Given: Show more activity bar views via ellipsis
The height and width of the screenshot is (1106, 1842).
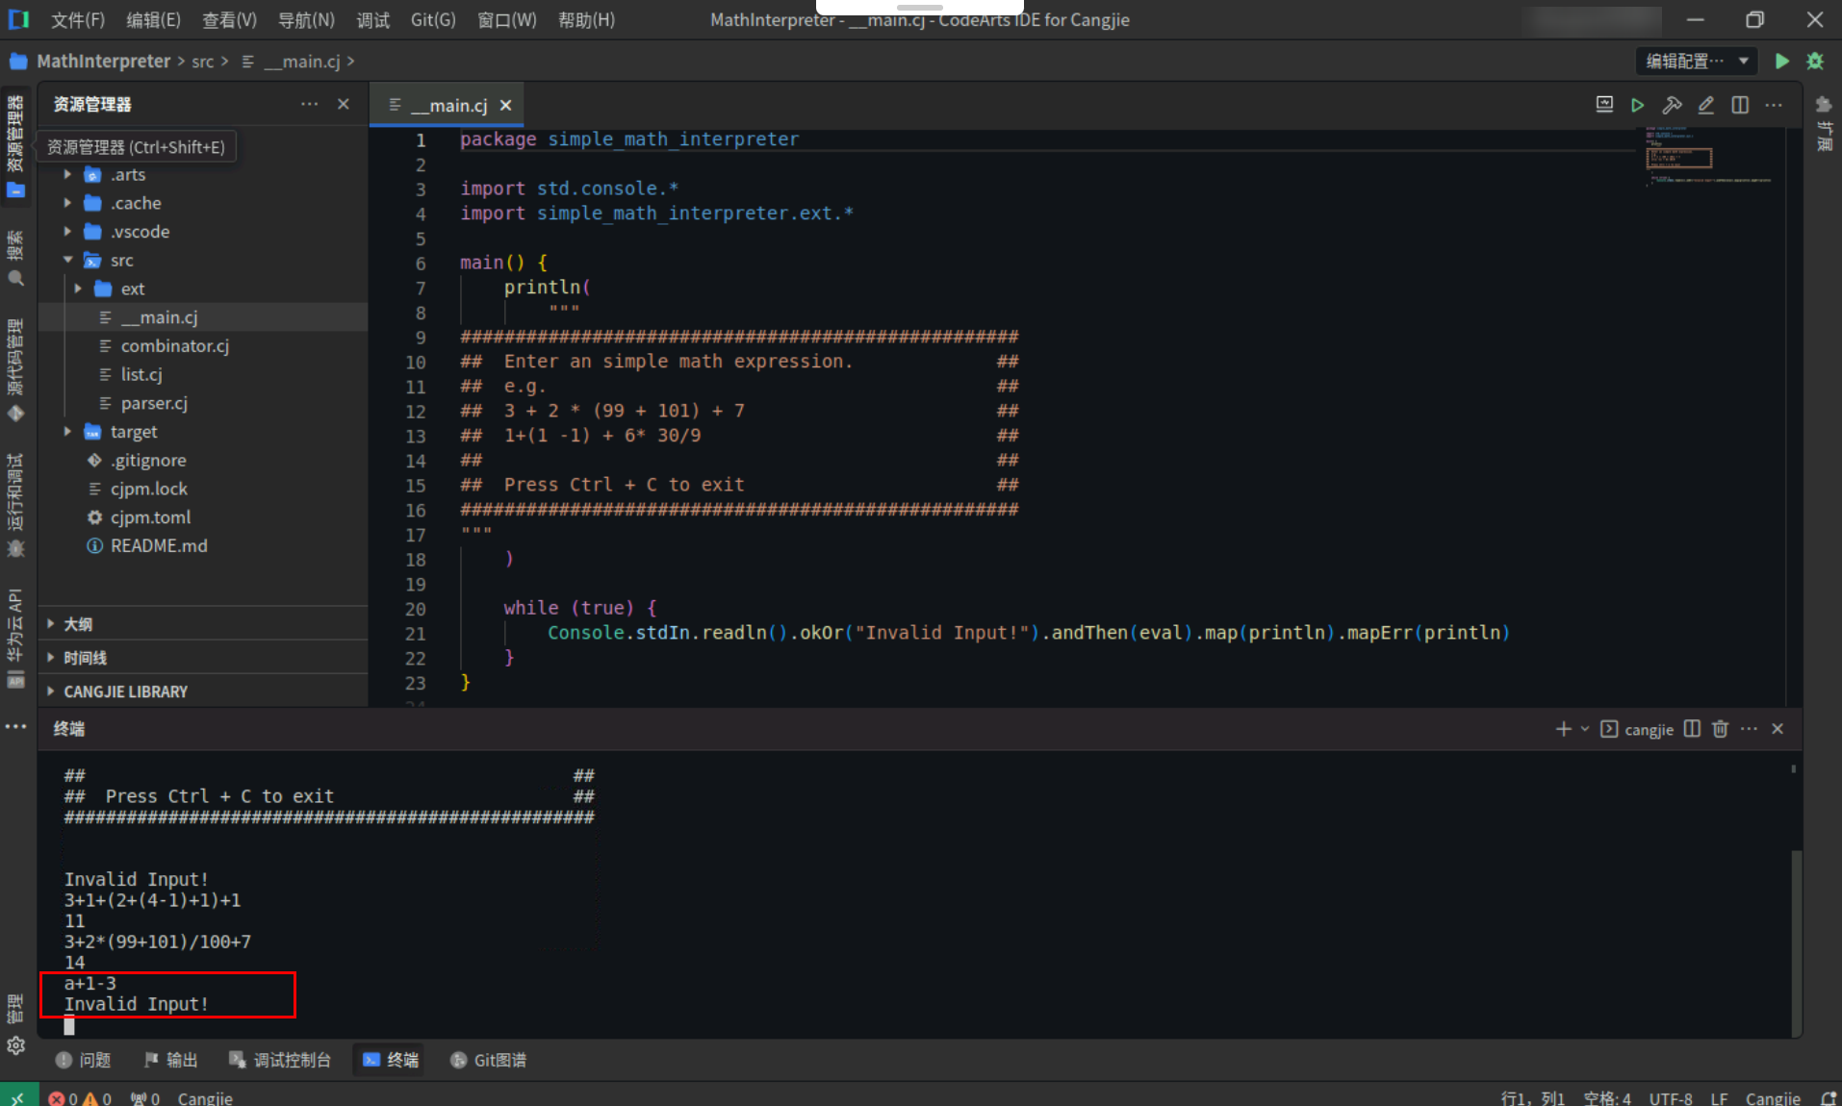Looking at the screenshot, I should click(15, 726).
